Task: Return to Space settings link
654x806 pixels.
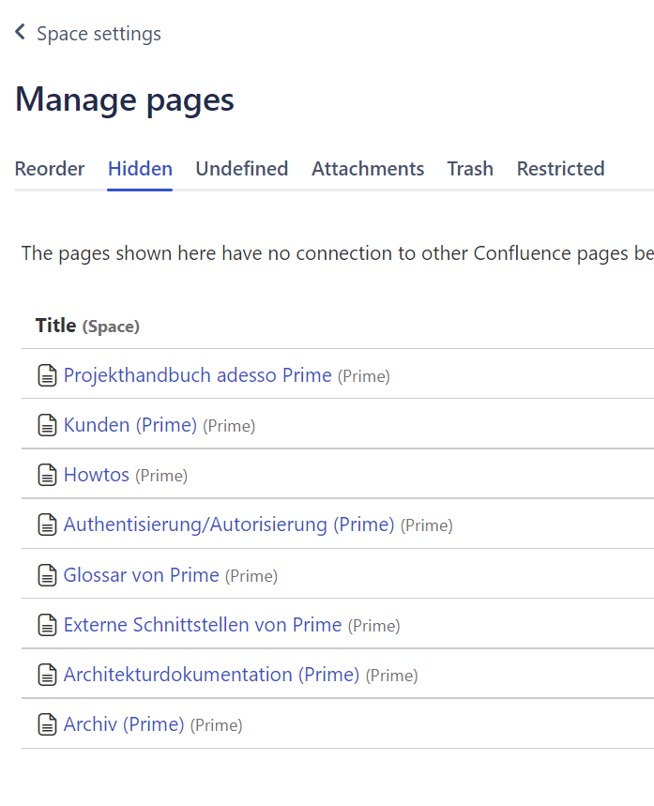Action: pos(99,34)
